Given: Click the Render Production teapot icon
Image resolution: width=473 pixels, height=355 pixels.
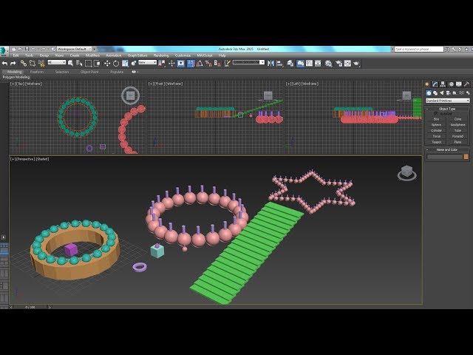Looking at the screenshot, I should (x=356, y=64).
